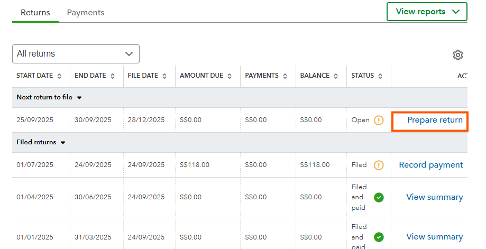Select the Returns tab

[x=35, y=13]
